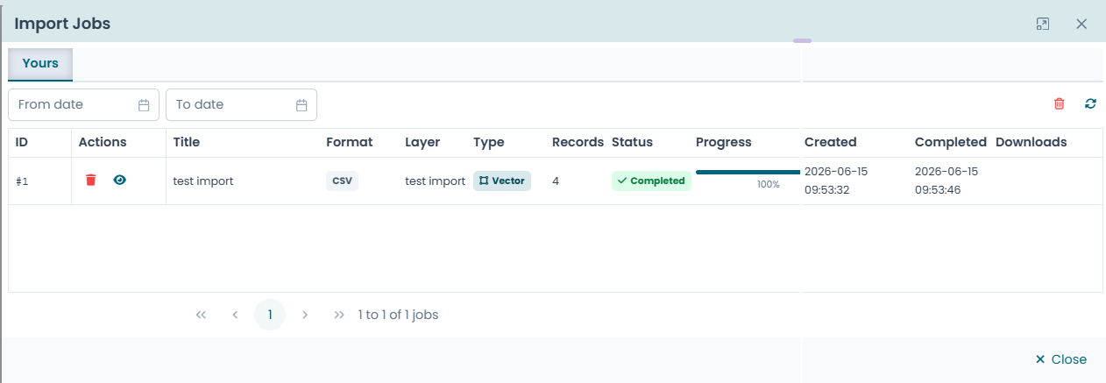Click the Progress column header

724,142
